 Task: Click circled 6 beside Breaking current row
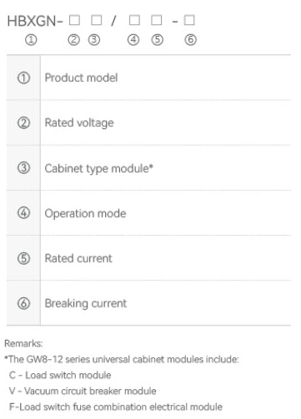pyautogui.click(x=23, y=303)
